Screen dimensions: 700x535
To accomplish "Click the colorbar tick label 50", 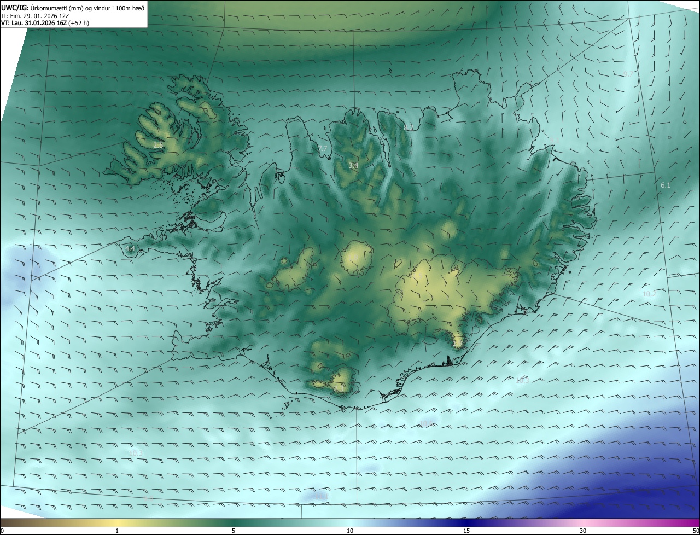I will click(696, 531).
